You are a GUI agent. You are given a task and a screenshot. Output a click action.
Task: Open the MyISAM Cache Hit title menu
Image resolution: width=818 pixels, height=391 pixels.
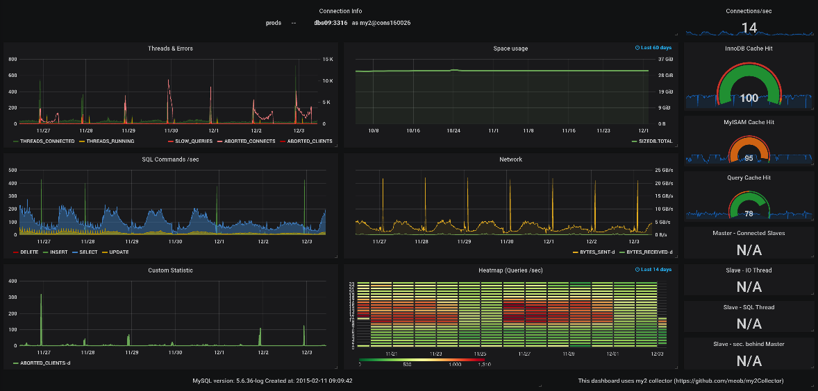(749, 122)
